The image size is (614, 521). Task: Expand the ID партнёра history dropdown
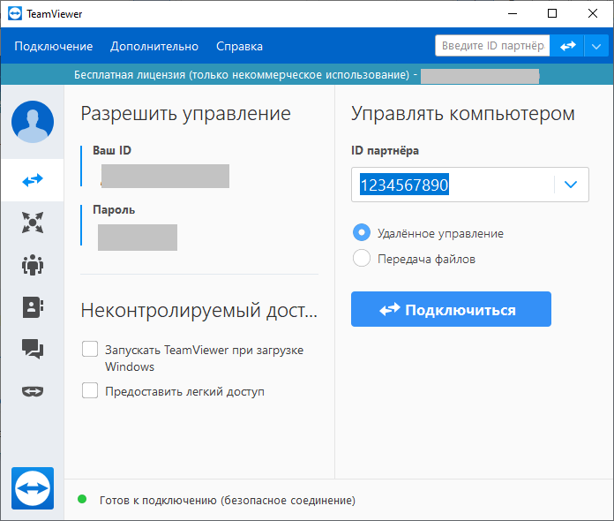click(x=571, y=185)
